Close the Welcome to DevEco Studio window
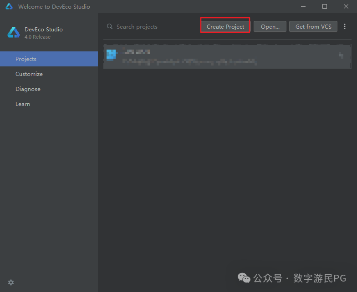The width and height of the screenshot is (357, 292). coord(346,6)
